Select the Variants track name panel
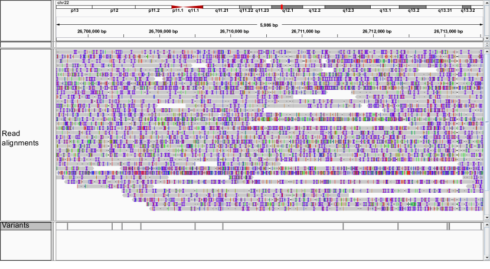The image size is (490, 269). click(26, 226)
